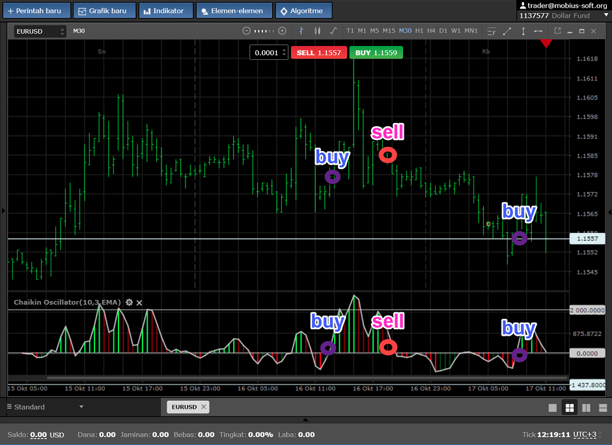Click the Chaikin Oscillator(10,3,EMA) label
The width and height of the screenshot is (612, 445).
tap(67, 303)
